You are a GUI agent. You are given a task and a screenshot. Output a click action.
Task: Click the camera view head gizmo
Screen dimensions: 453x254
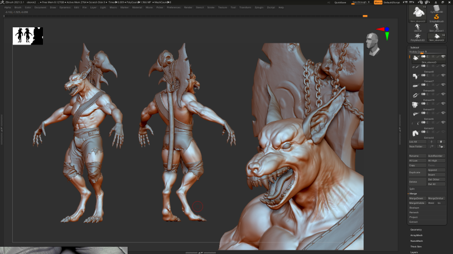[373, 43]
